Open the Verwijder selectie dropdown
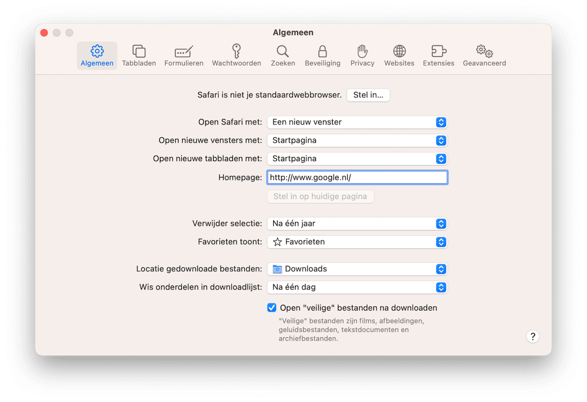 pos(357,224)
